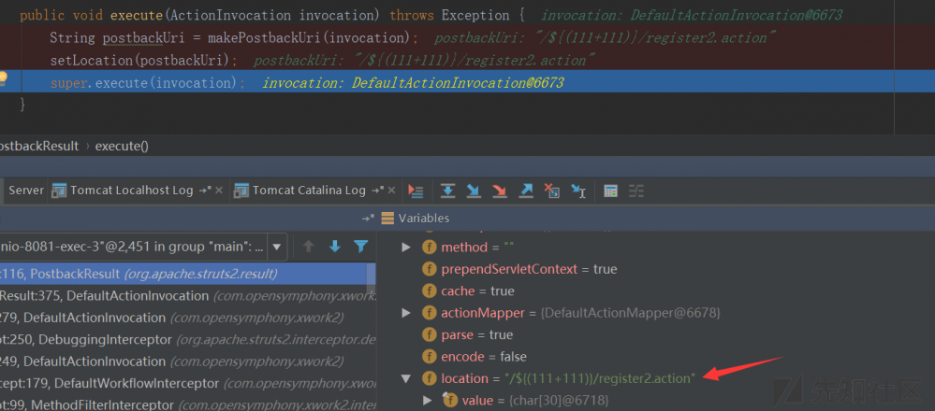Click the field icon beside the location variable
Viewport: 935px width, 411px height.
(428, 378)
